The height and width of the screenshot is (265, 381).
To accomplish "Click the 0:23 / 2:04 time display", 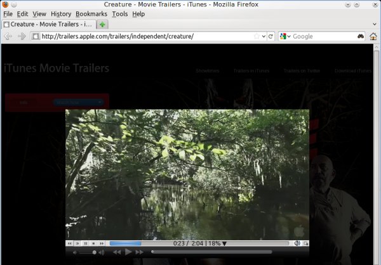I will (x=188, y=243).
